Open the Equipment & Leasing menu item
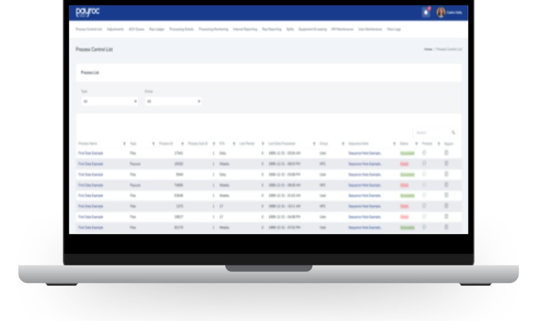 coord(312,29)
